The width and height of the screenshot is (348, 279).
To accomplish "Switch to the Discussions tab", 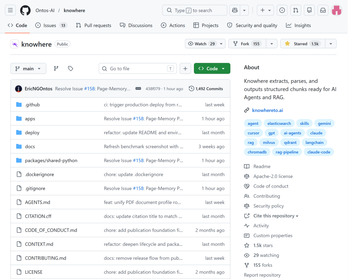I will coord(136,25).
